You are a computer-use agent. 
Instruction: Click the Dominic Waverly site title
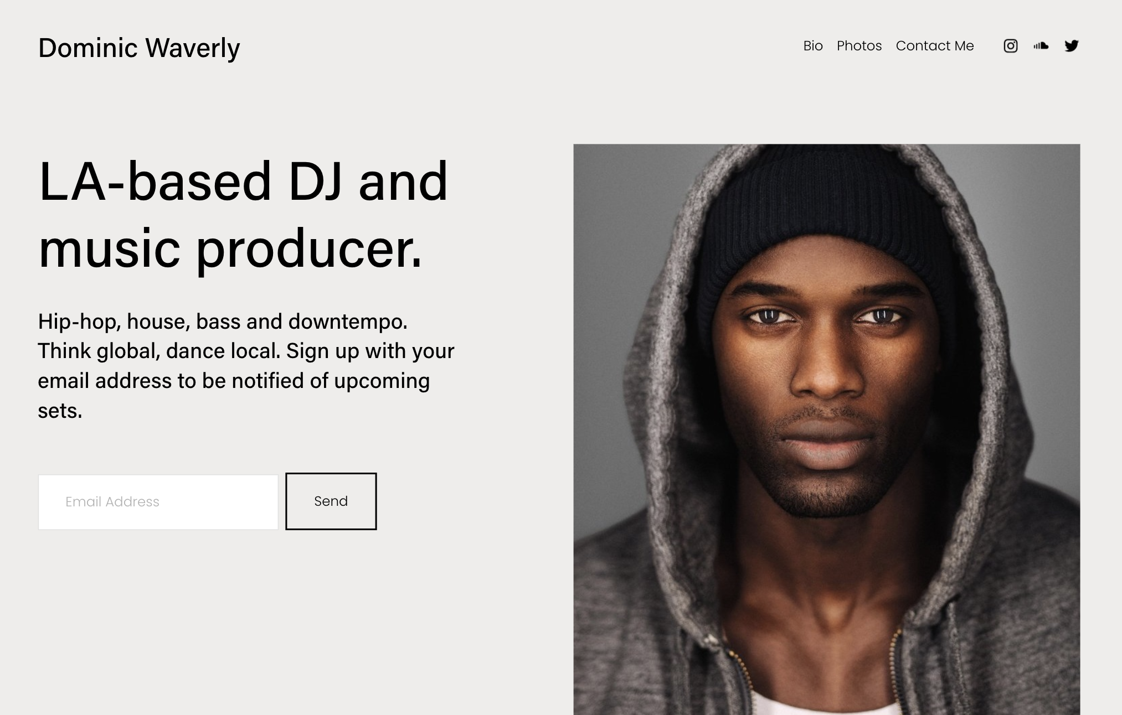click(139, 48)
